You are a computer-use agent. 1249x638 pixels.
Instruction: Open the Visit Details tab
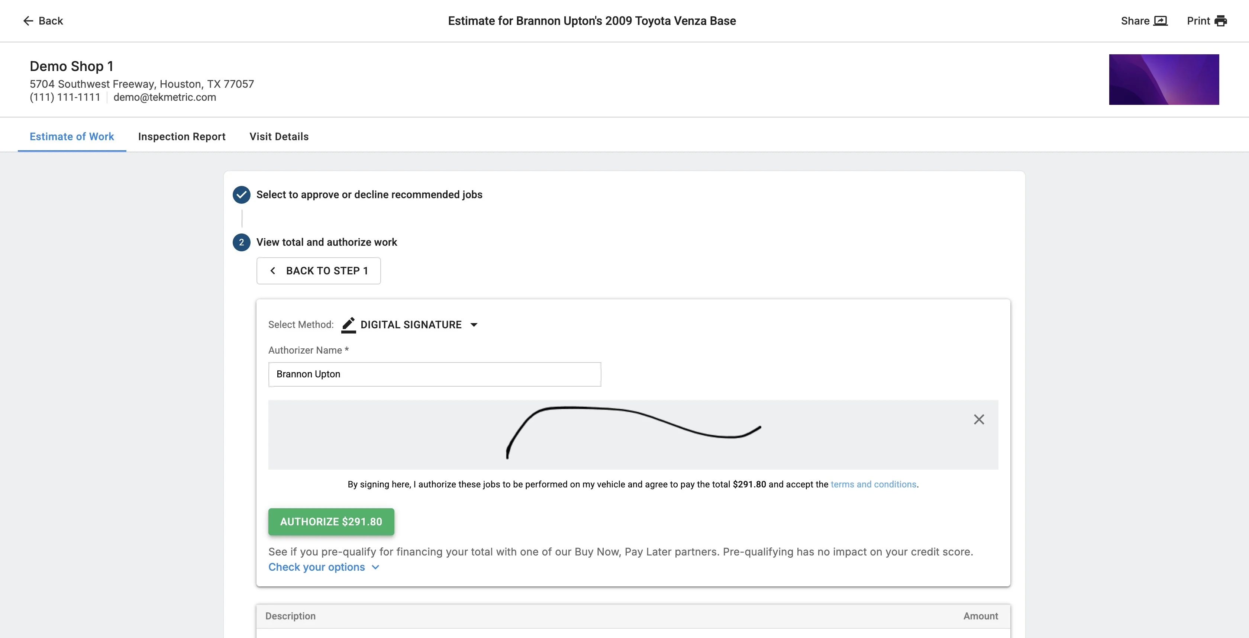click(279, 137)
